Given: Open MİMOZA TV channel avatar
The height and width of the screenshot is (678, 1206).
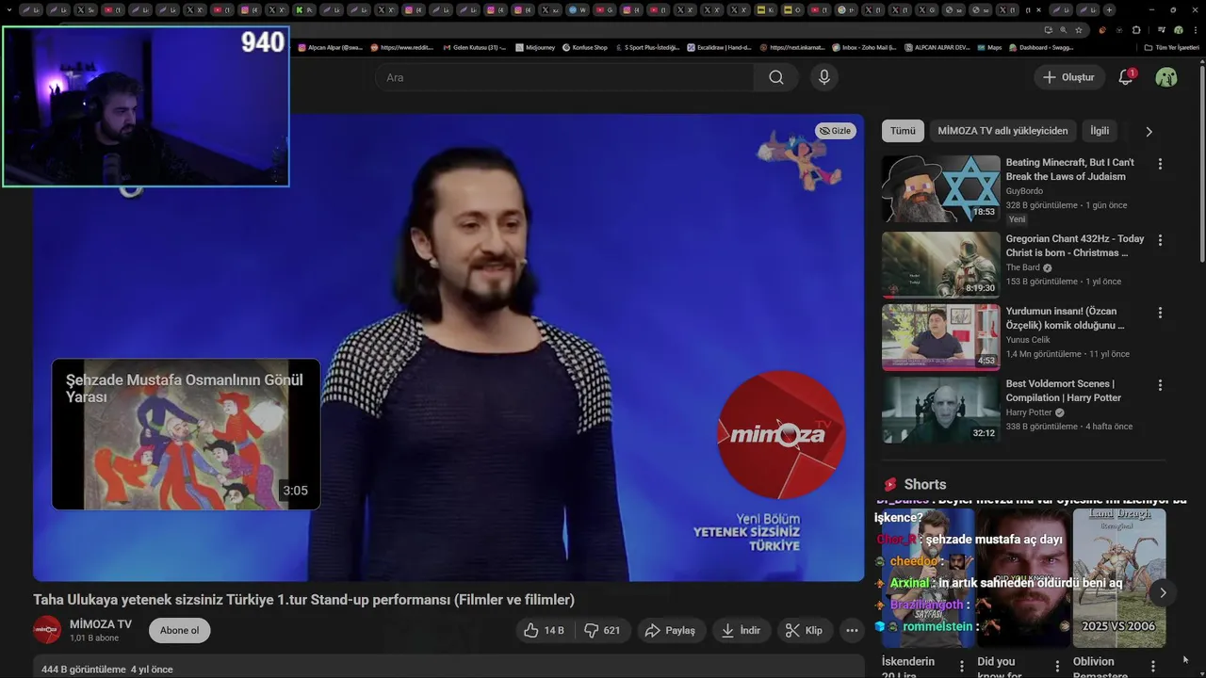Looking at the screenshot, I should click(x=47, y=630).
